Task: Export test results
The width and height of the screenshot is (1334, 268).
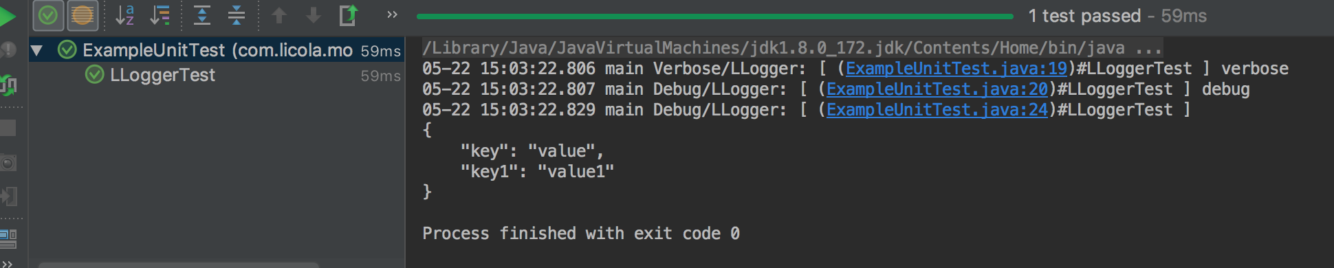Action: [349, 15]
